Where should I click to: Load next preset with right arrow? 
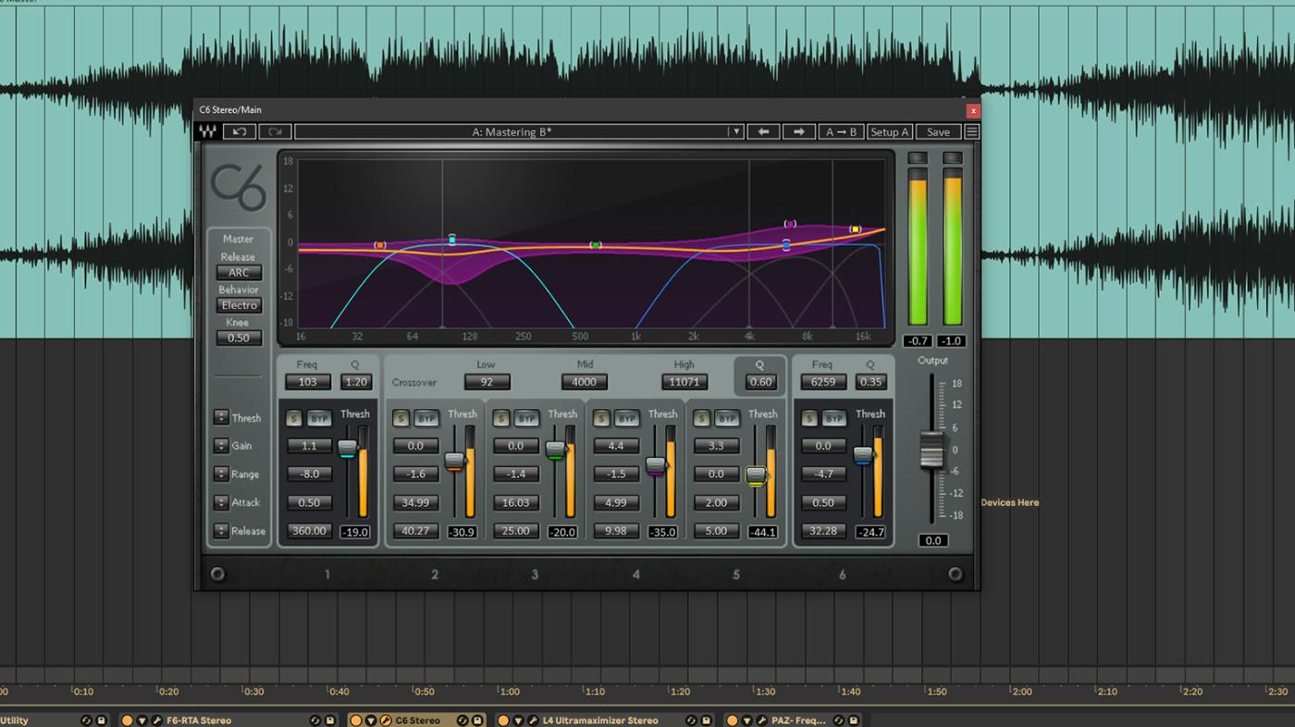(x=798, y=132)
